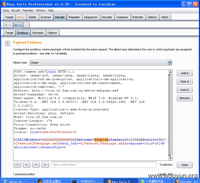Screen dimensions: 200x183
Task: Close Intruder attack tab 1
Action: coord(10,25)
